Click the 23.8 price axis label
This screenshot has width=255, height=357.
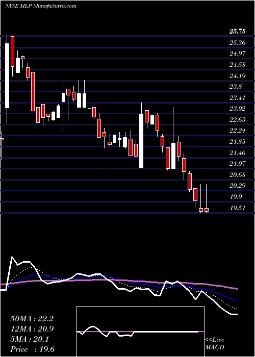(236, 87)
